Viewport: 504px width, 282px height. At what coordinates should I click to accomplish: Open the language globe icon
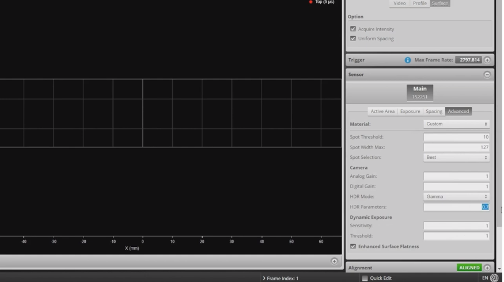coord(494,278)
